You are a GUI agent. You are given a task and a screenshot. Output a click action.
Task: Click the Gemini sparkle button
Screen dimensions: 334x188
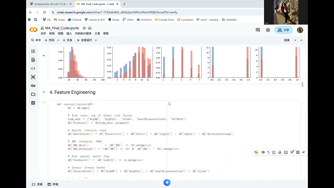[x=167, y=183]
